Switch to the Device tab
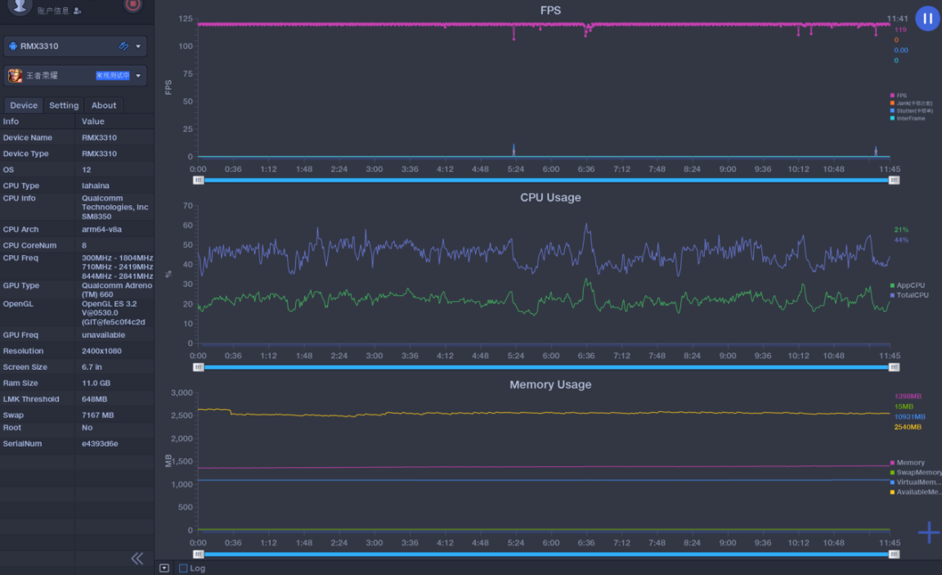Image resolution: width=942 pixels, height=575 pixels. point(24,106)
